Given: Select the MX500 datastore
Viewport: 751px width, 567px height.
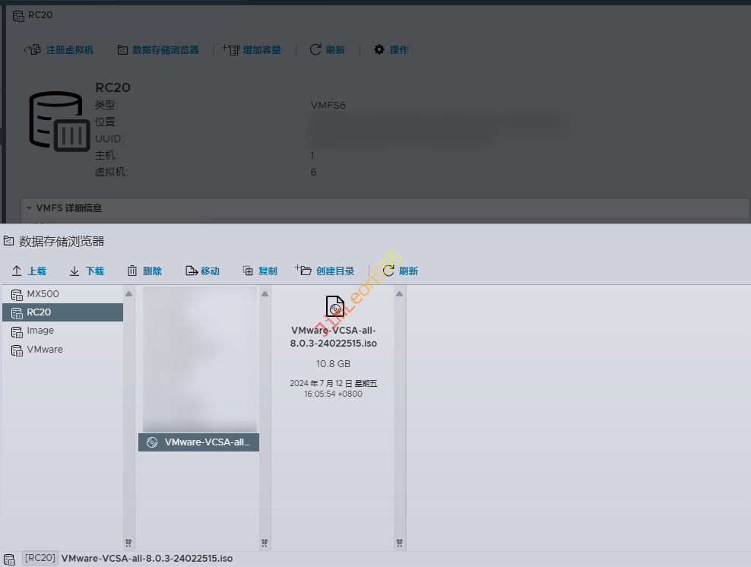Looking at the screenshot, I should (x=43, y=294).
